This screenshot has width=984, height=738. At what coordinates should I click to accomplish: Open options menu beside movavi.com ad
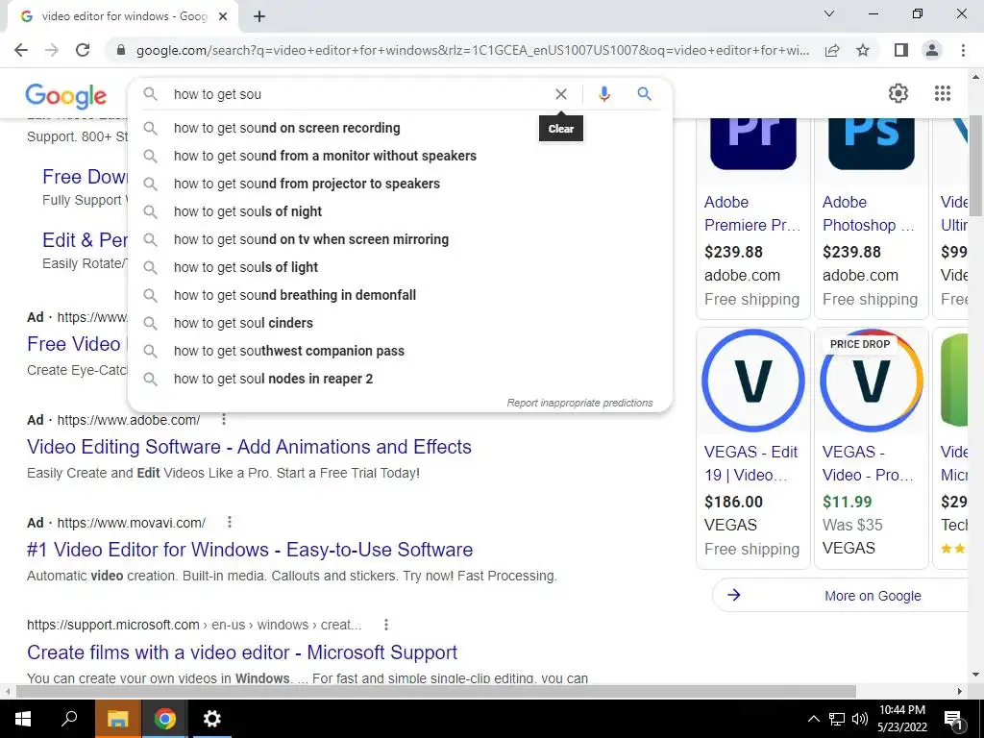pyautogui.click(x=229, y=522)
